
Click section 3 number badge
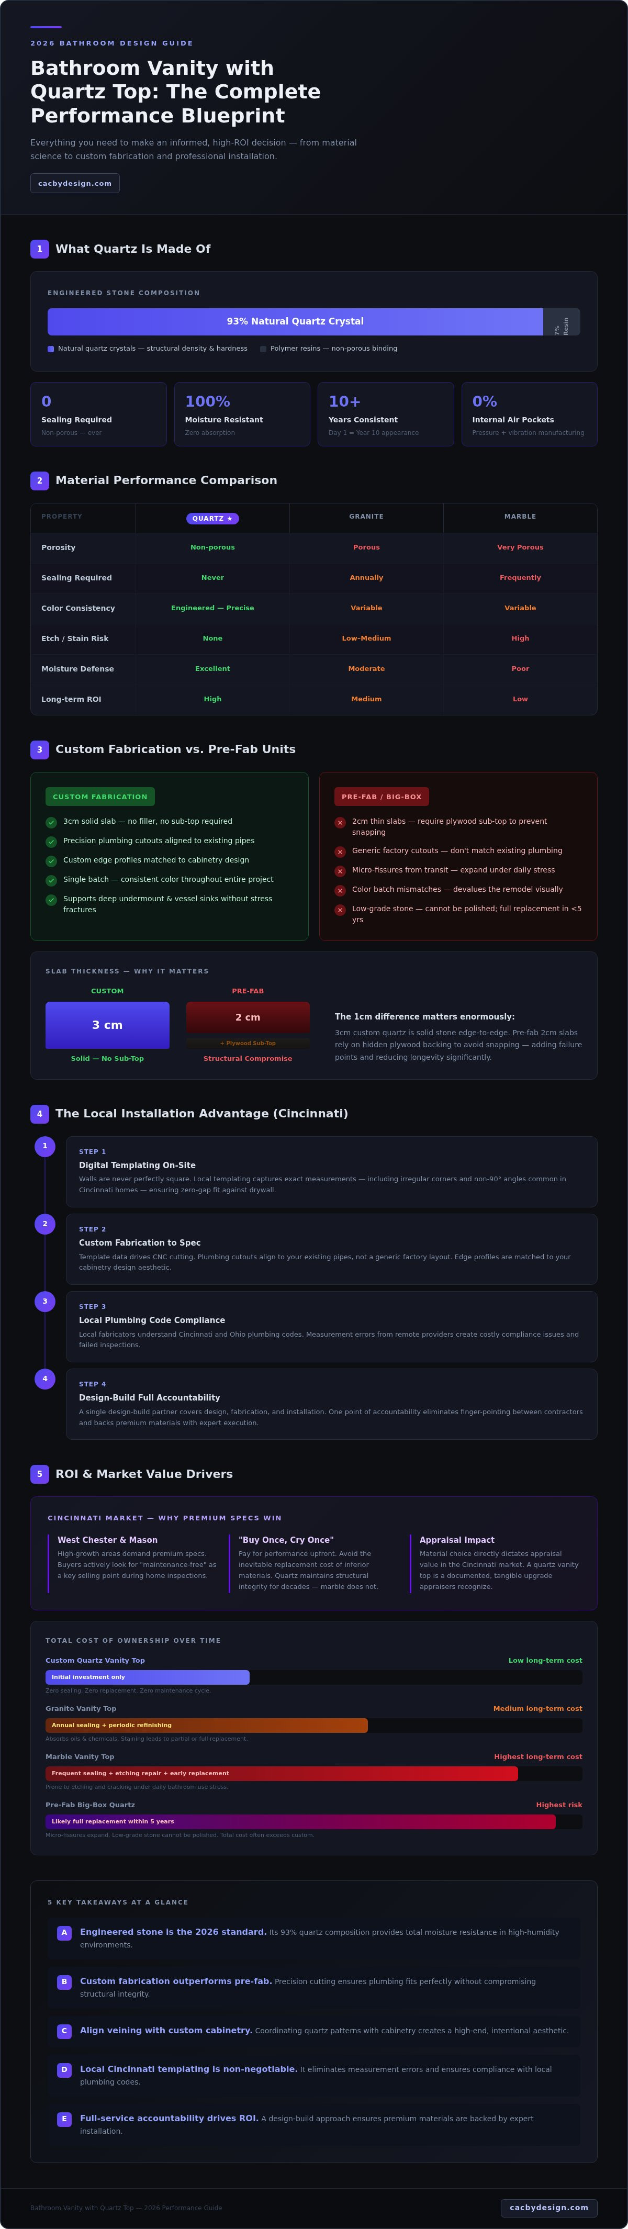40,749
